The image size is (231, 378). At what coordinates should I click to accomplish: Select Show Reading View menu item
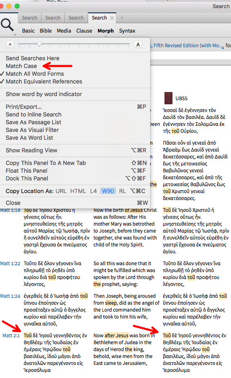tap(31, 150)
